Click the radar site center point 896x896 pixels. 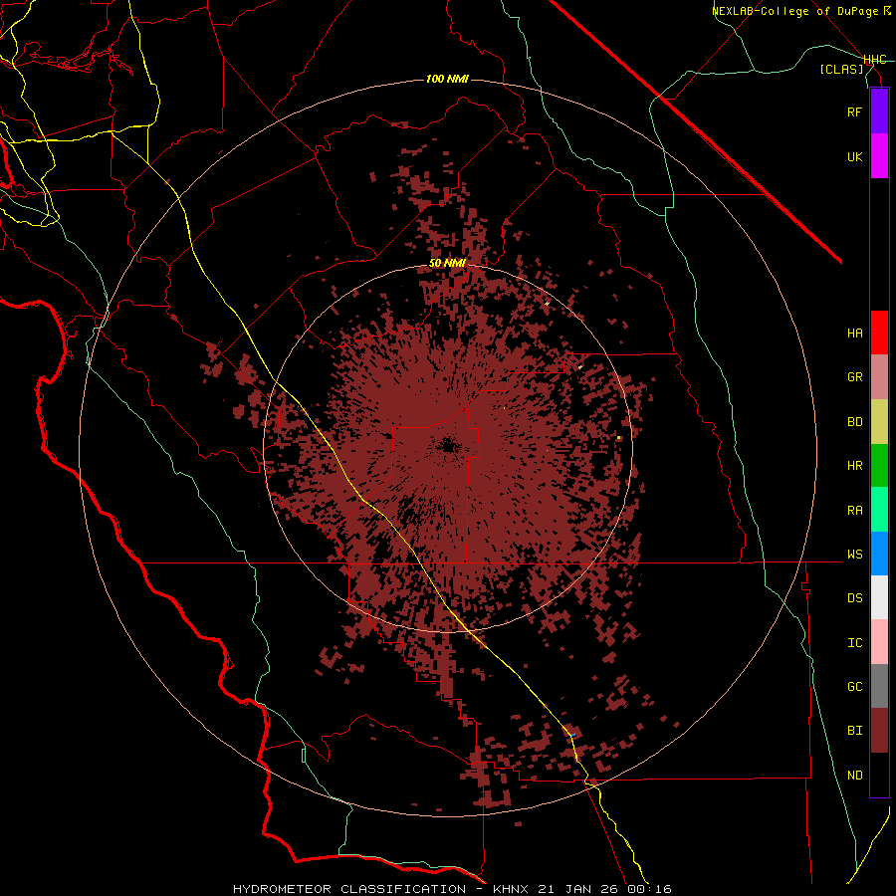pos(447,447)
